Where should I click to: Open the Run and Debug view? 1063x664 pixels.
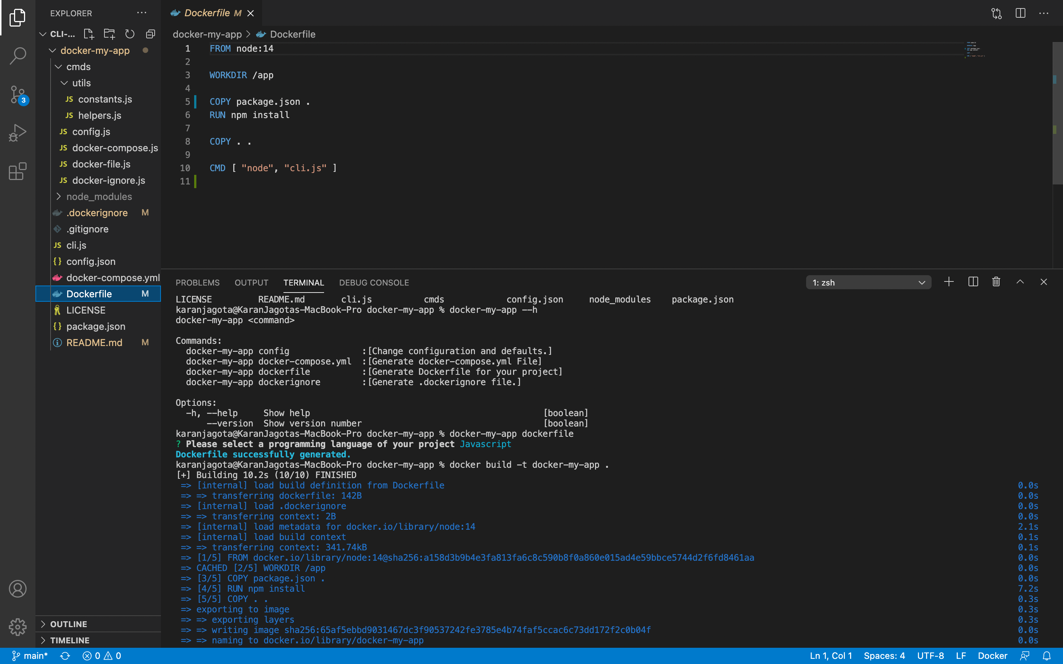[18, 132]
